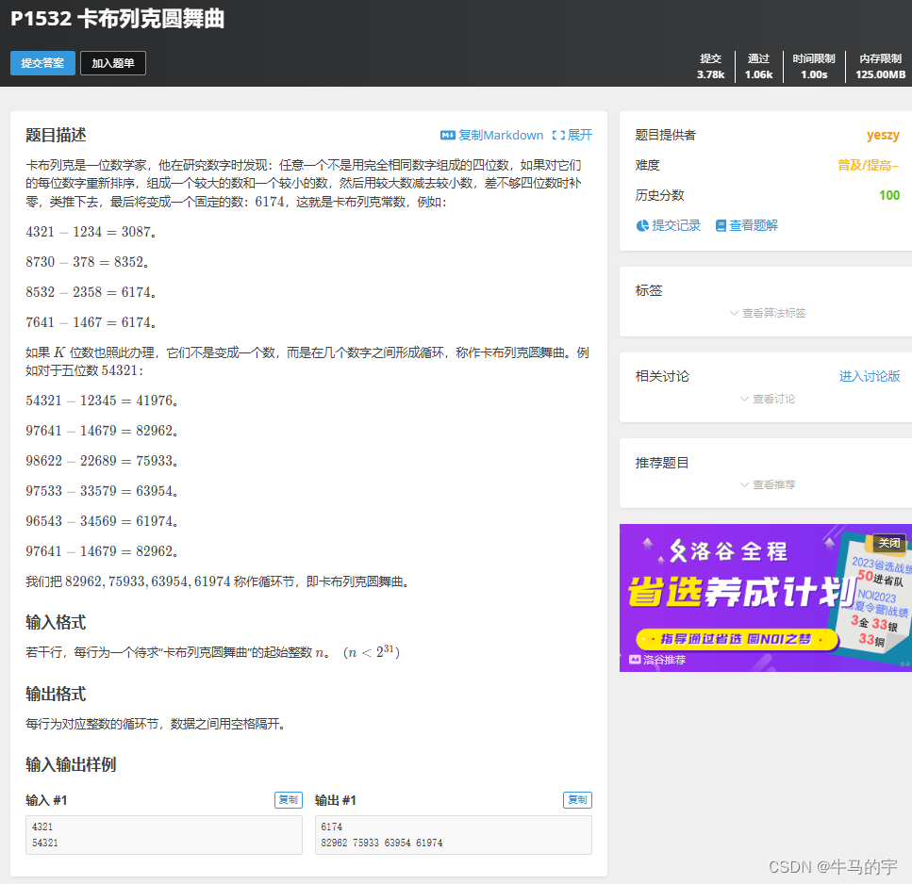
Task: Click the 洛谷推荐 ad badge icon
Action: [634, 660]
